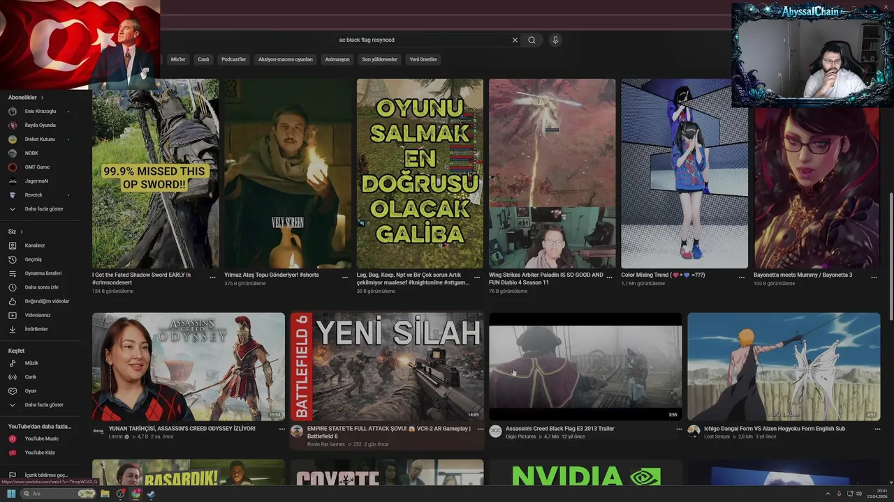
Task: Open Kanalınız from sidebar
Action: click(x=34, y=245)
